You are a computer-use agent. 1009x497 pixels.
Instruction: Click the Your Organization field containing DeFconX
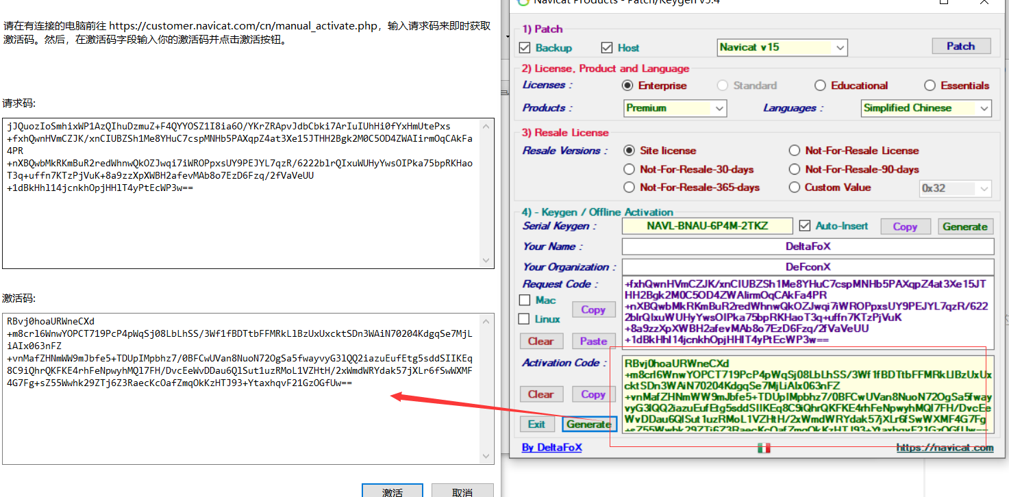pyautogui.click(x=808, y=267)
